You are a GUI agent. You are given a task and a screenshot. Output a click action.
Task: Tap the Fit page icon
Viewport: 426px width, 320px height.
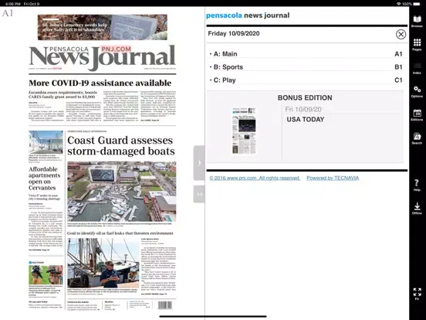[417, 294]
